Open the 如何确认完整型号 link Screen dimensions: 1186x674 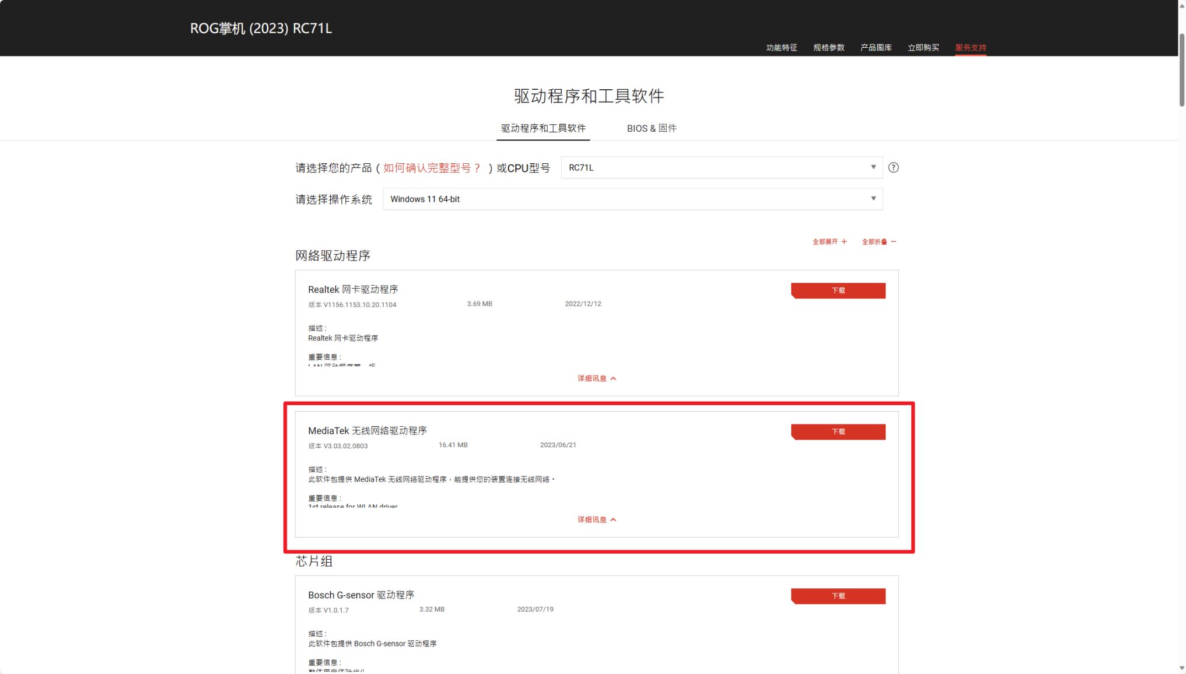point(432,168)
